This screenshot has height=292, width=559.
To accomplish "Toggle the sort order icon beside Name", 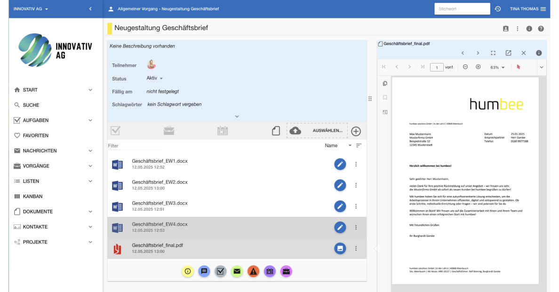I will pos(359,146).
